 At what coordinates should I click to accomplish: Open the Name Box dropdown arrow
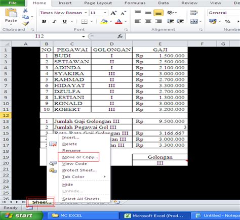coord(84,36)
